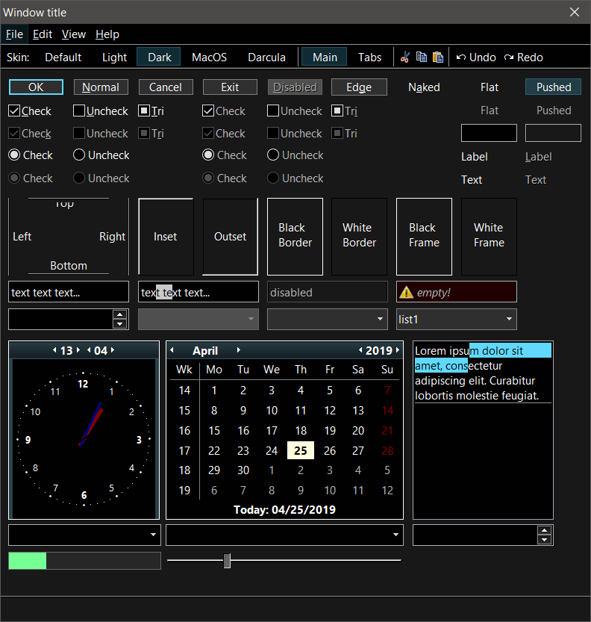Click the Copy icon in toolbar
591x622 pixels.
tap(422, 57)
